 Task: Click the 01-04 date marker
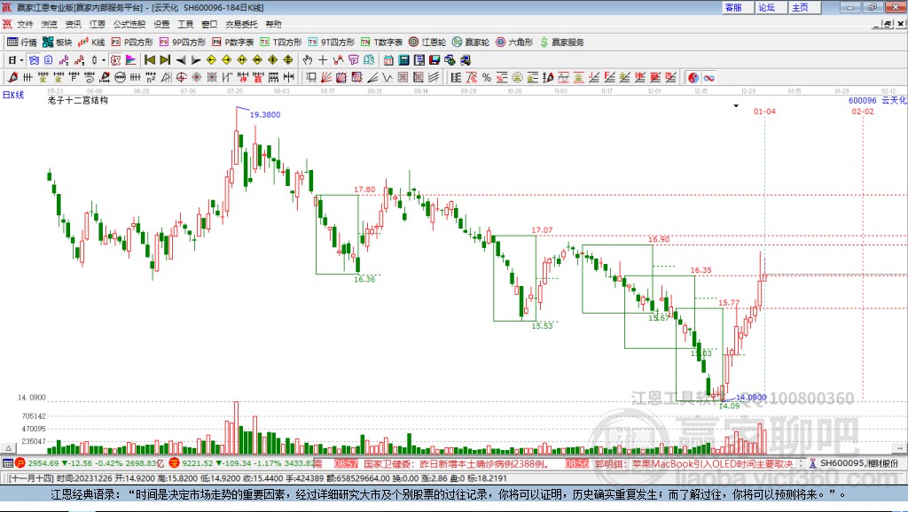coord(764,111)
